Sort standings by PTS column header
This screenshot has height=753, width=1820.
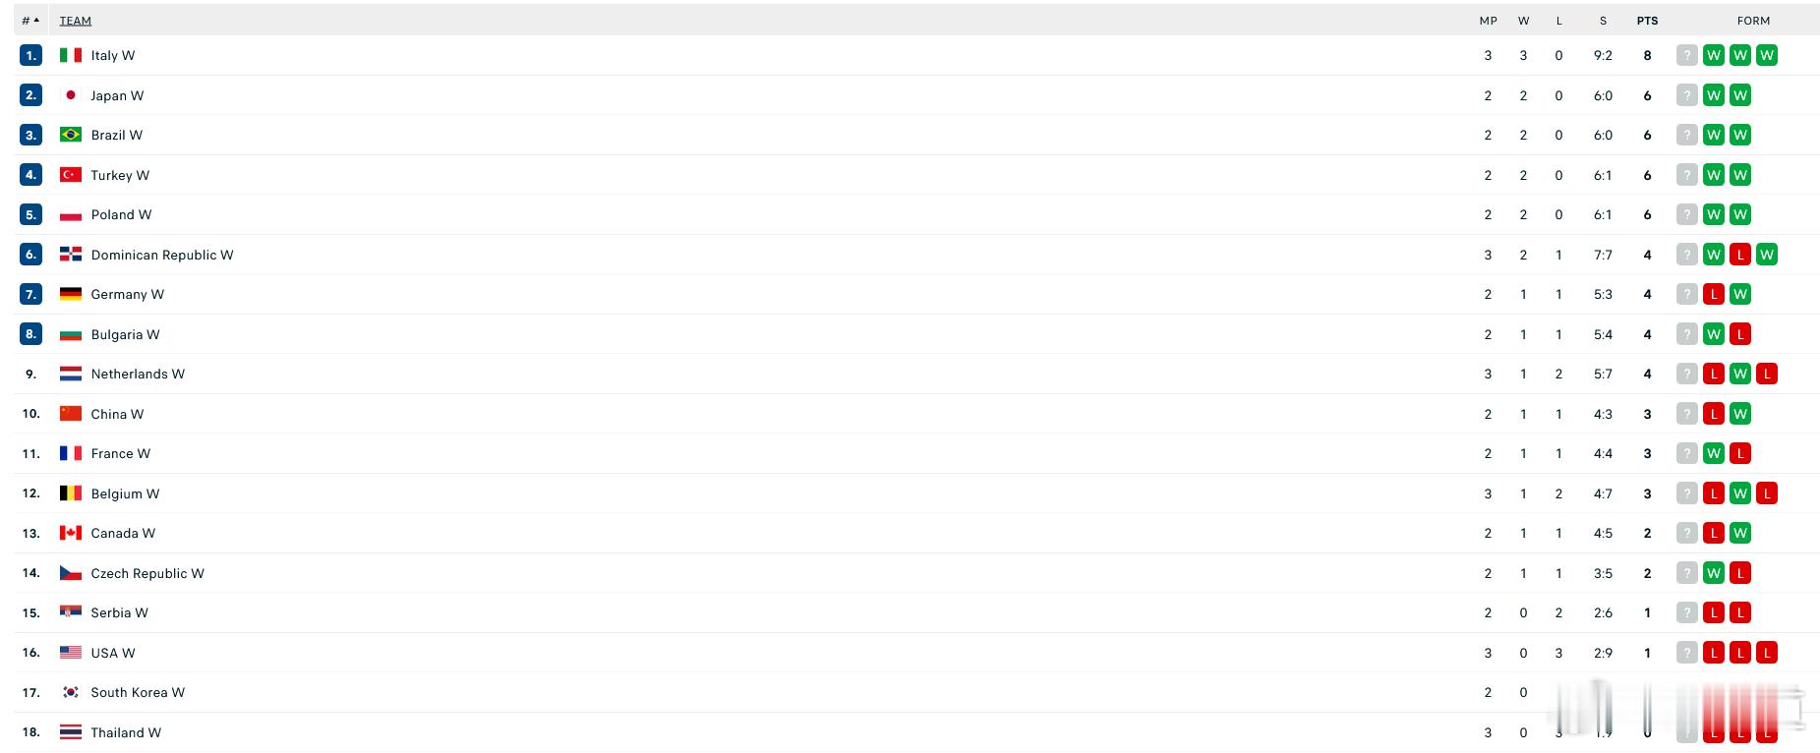1648,21
